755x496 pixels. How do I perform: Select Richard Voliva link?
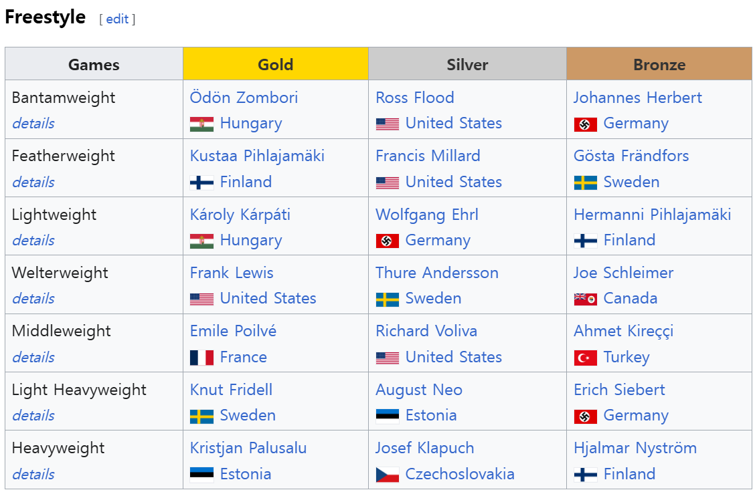(426, 331)
